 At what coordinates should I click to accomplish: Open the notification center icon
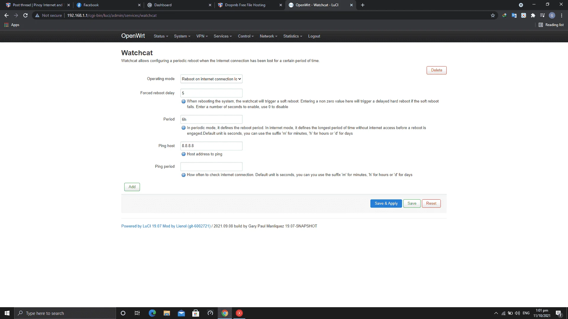click(x=559, y=313)
